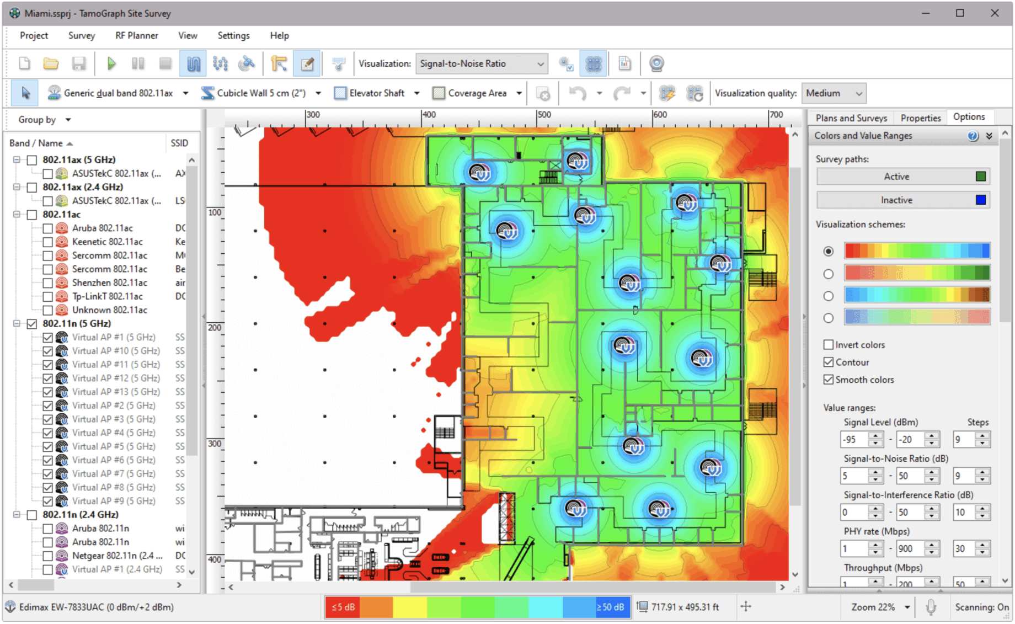Open the Visualization quality dropdown
This screenshot has width=1015, height=624.
coord(834,93)
